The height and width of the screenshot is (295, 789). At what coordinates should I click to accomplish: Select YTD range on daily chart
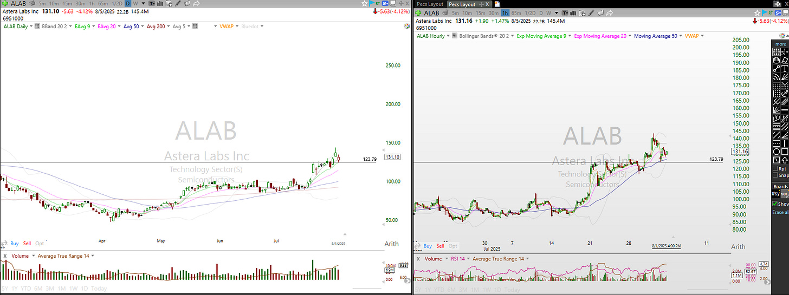(x=27, y=289)
